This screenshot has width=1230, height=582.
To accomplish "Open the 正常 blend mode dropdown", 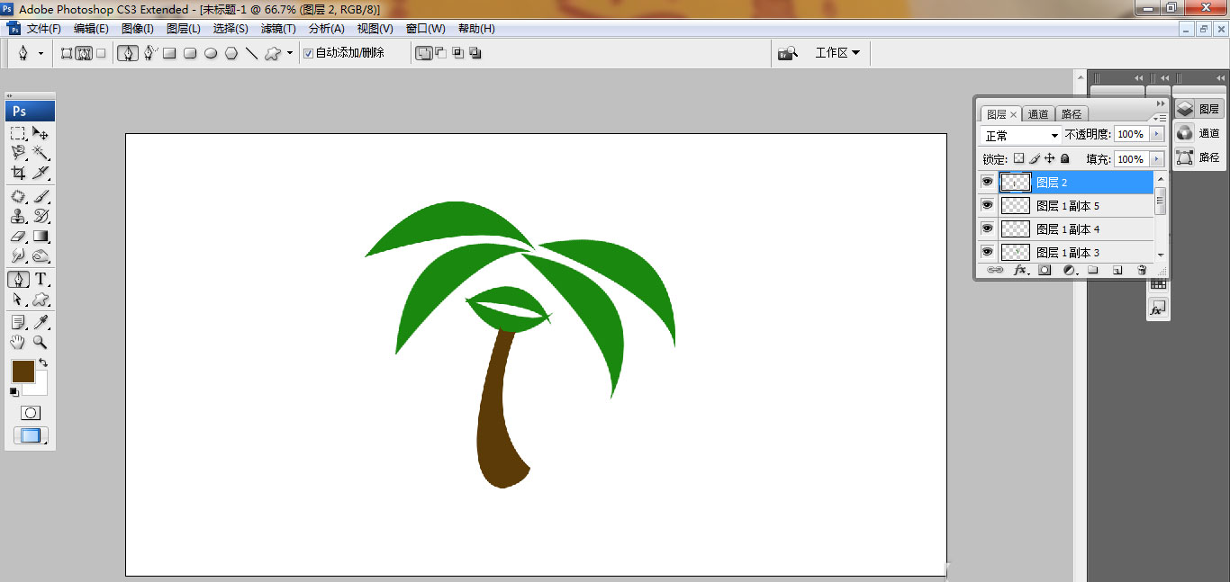I will [1020, 135].
